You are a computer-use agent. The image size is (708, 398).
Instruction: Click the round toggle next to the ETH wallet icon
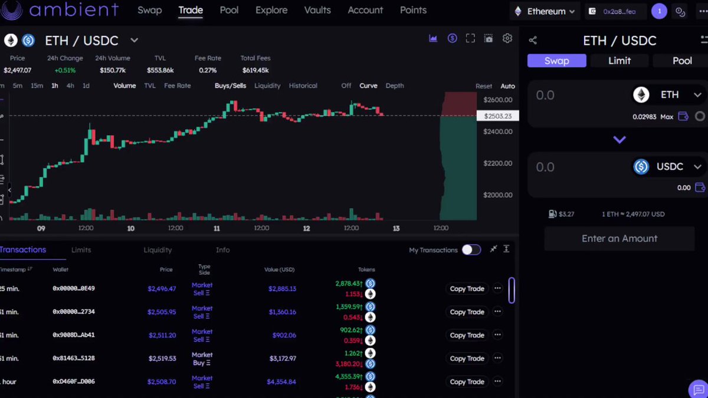pyautogui.click(x=700, y=116)
